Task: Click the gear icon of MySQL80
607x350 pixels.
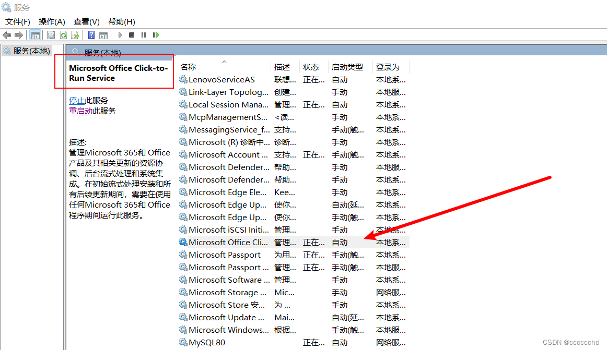Action: click(183, 342)
